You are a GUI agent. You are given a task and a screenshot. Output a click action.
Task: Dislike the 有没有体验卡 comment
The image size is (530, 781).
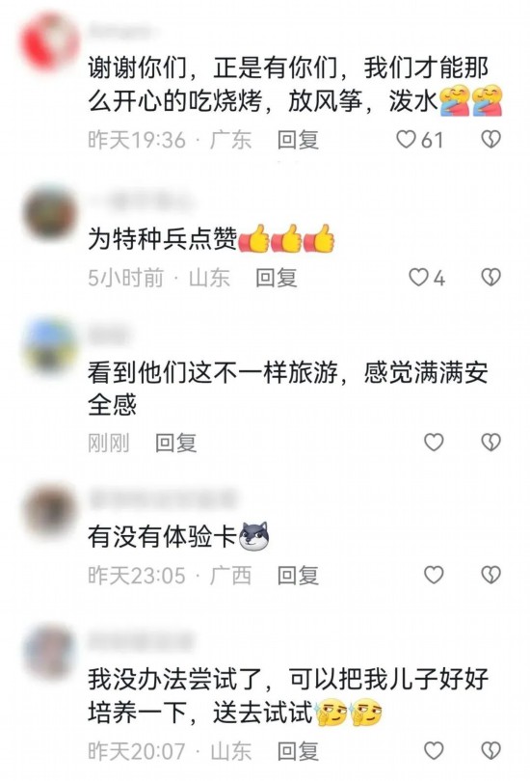tap(491, 576)
